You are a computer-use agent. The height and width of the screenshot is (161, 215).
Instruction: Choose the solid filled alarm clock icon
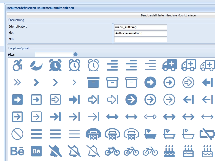click(x=55, y=65)
